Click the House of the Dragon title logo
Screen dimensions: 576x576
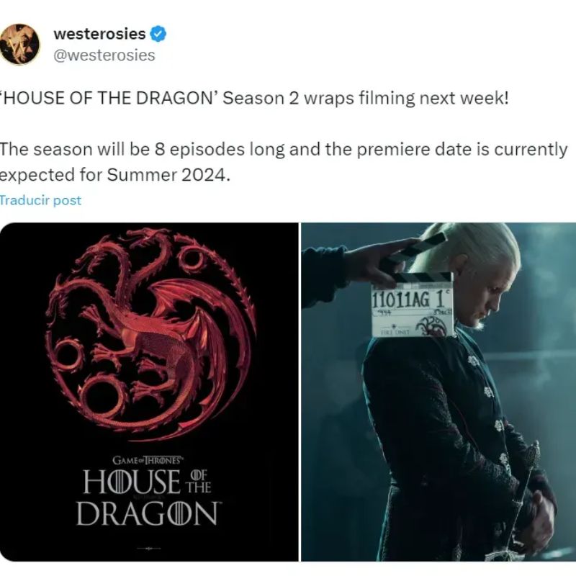point(148,497)
